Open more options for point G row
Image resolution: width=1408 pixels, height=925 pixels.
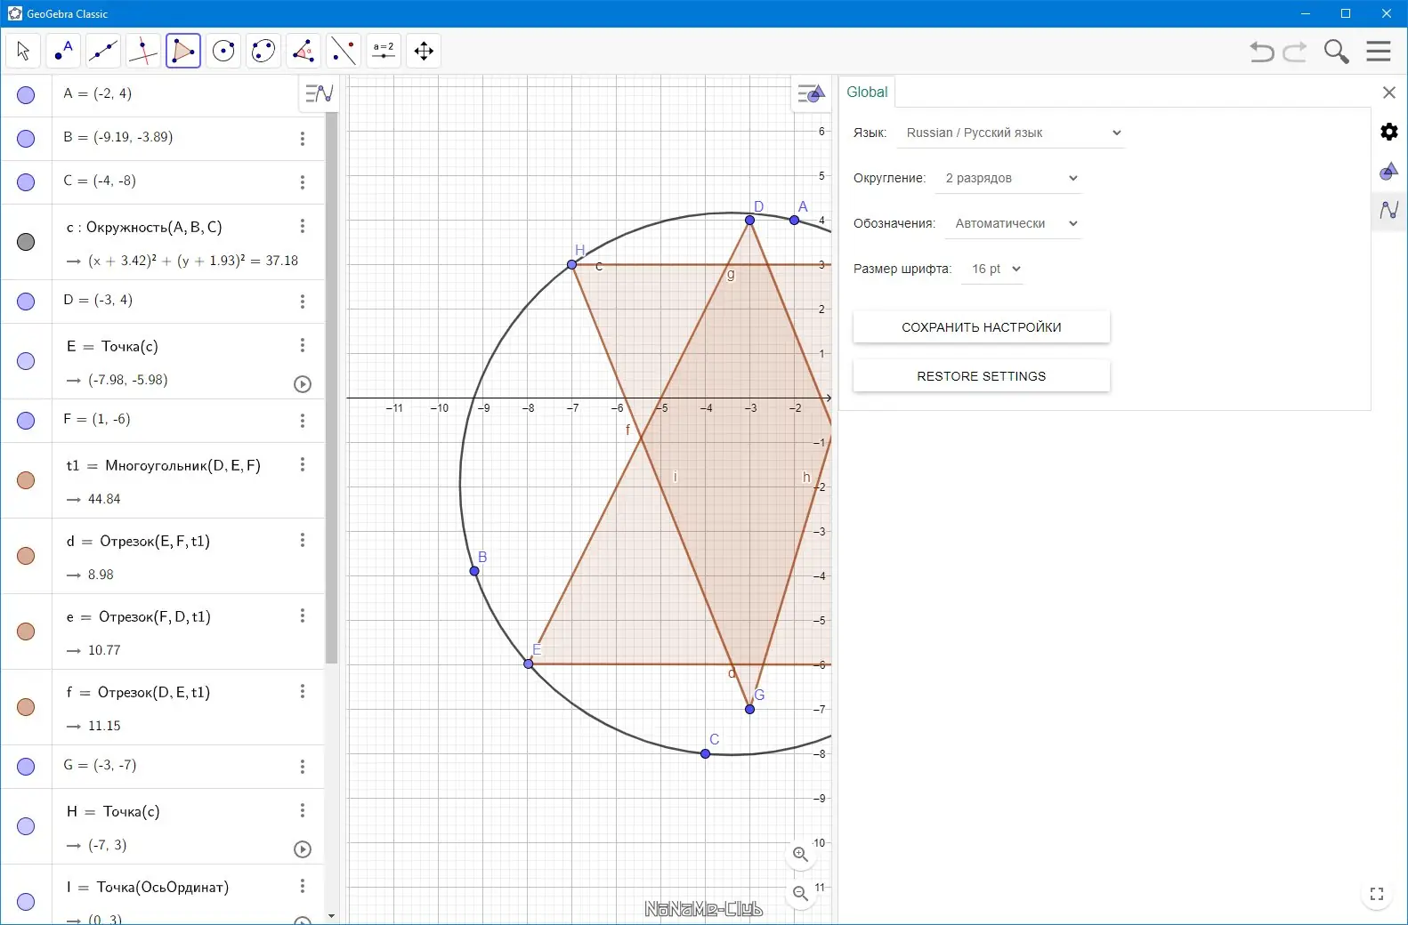click(x=303, y=767)
